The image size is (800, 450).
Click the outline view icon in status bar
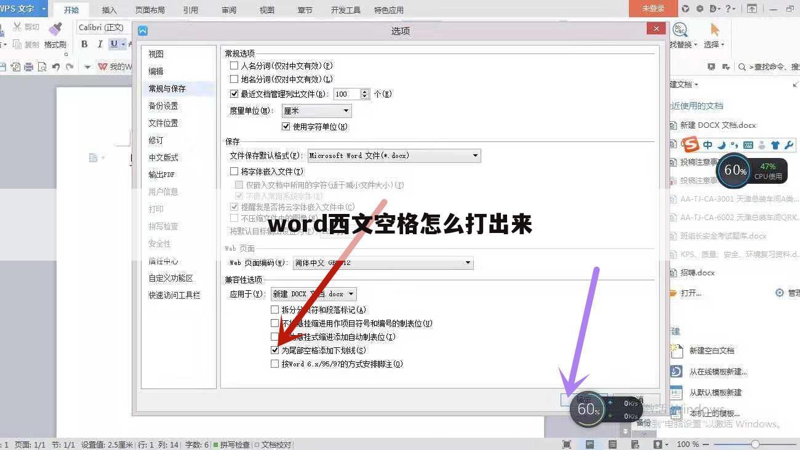[x=612, y=444]
